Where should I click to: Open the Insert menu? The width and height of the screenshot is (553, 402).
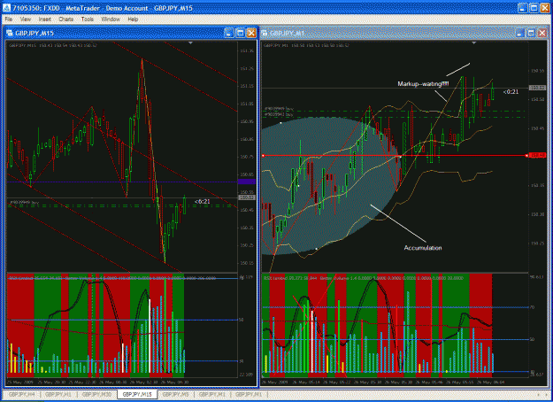45,19
